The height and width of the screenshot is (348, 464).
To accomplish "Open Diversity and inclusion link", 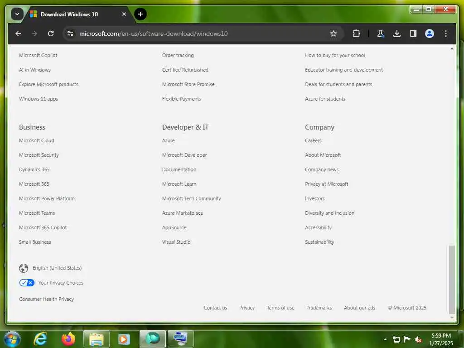I will tap(330, 213).
